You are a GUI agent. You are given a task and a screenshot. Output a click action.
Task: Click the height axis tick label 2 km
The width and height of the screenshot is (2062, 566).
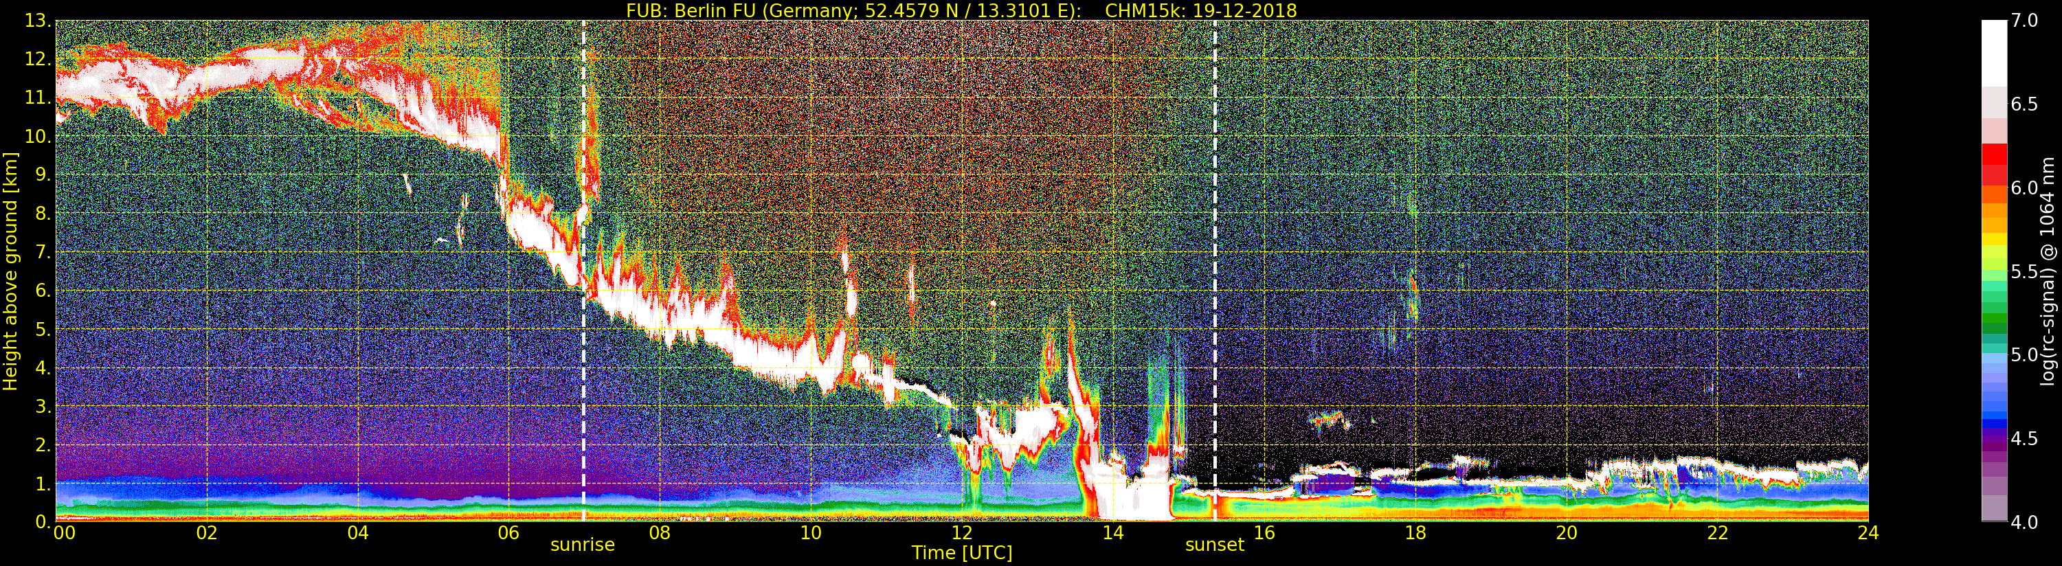click(x=42, y=444)
